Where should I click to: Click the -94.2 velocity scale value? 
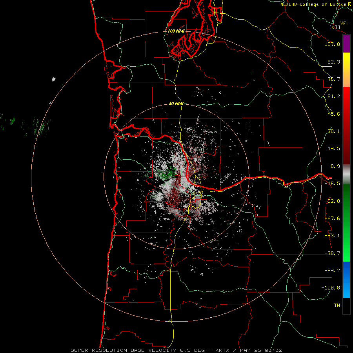coord(332,270)
